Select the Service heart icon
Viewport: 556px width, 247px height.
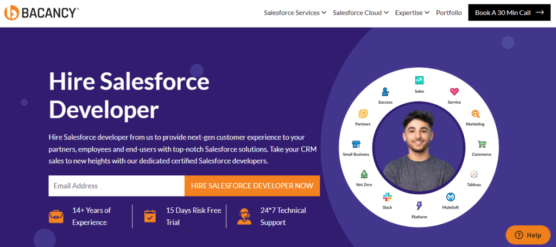click(x=454, y=92)
